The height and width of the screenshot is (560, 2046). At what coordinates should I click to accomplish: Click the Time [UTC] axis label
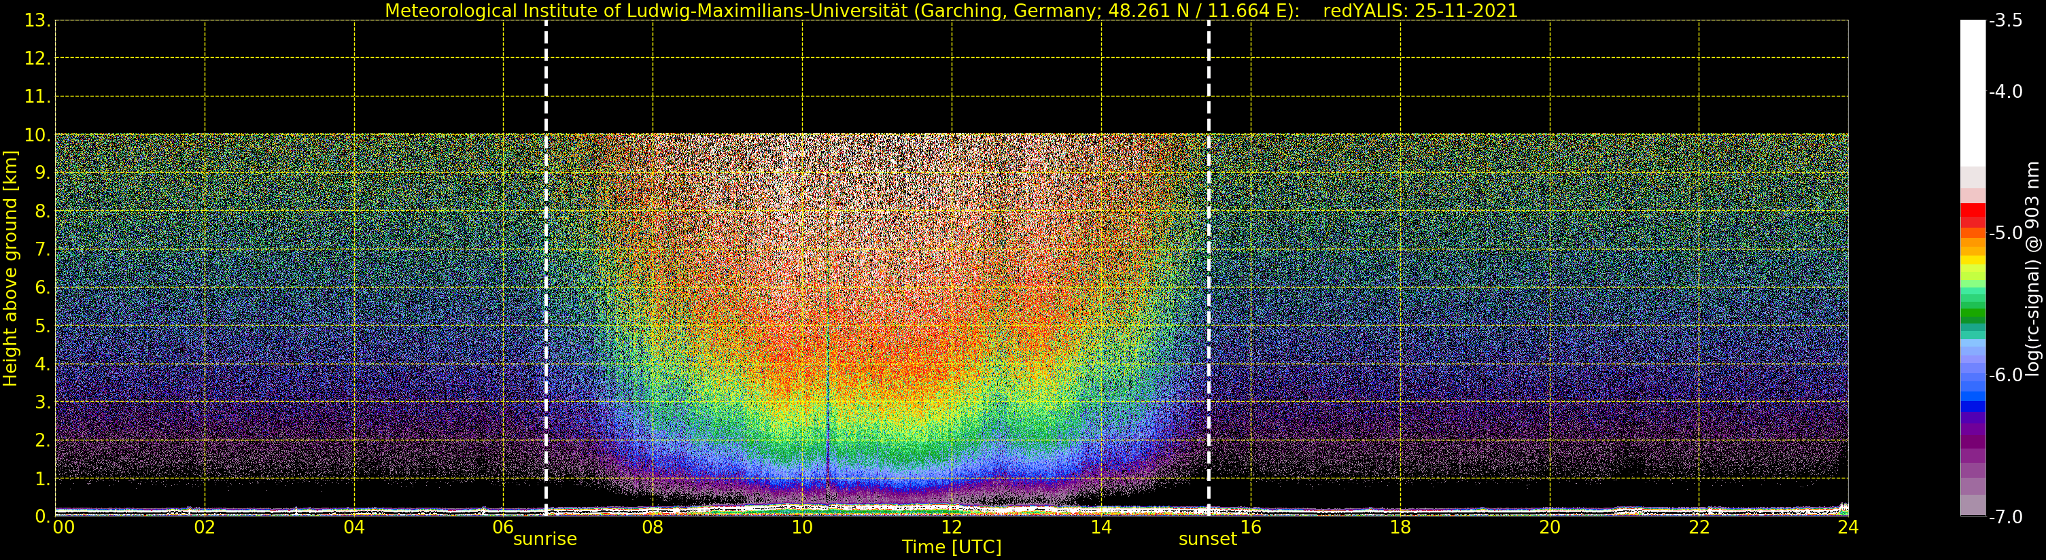[952, 547]
